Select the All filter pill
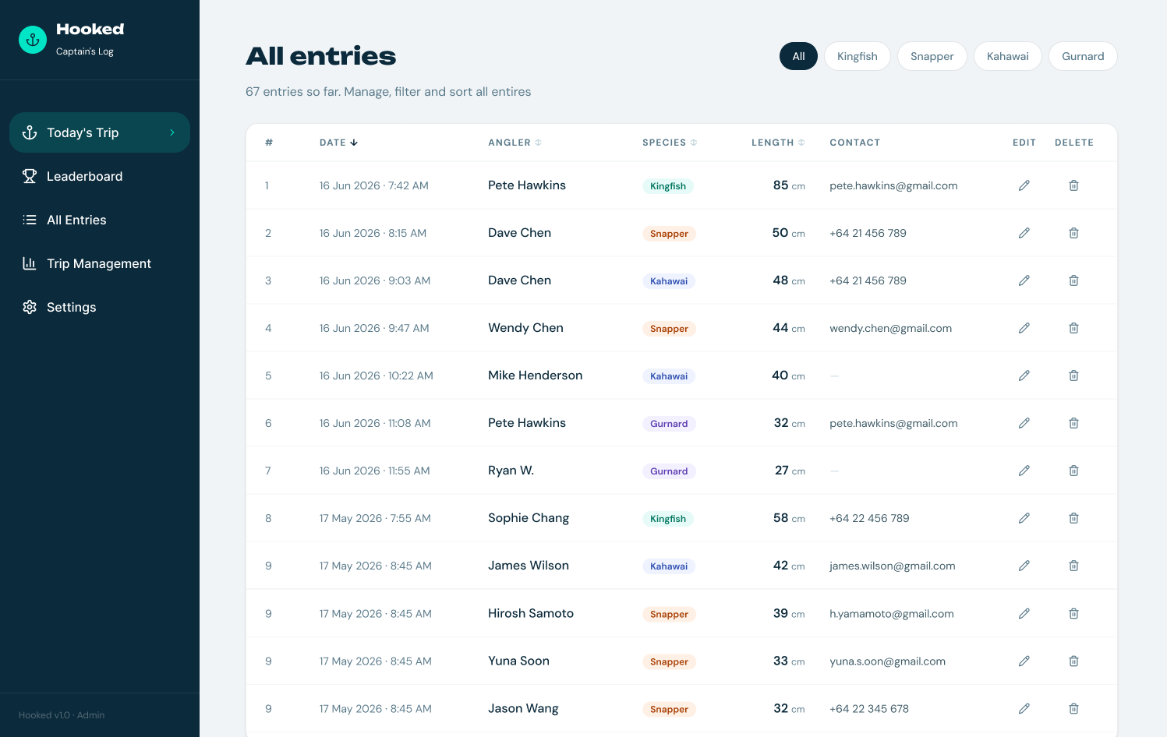The image size is (1167, 737). click(798, 56)
